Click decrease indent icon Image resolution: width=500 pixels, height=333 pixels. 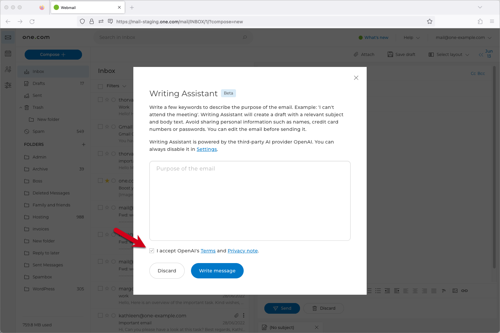(387, 291)
